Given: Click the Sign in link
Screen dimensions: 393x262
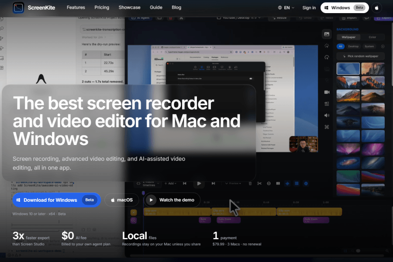Looking at the screenshot, I should (309, 8).
